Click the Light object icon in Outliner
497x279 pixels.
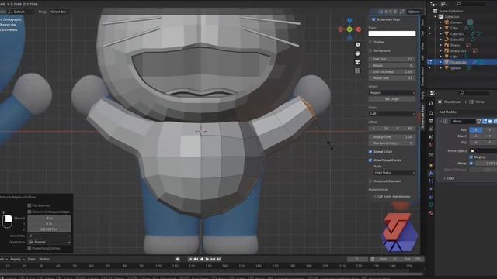pos(447,57)
